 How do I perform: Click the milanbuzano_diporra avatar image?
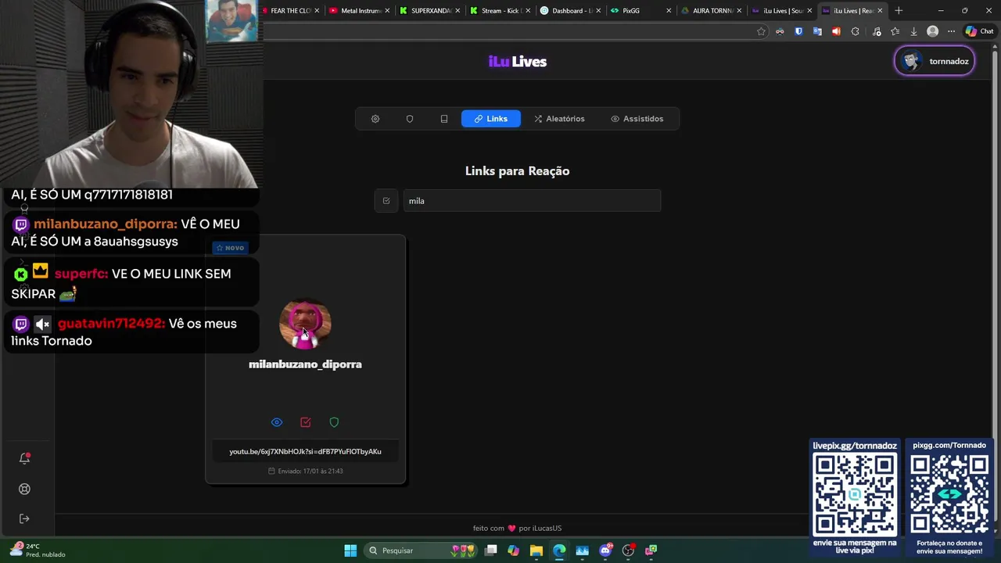[305, 324]
